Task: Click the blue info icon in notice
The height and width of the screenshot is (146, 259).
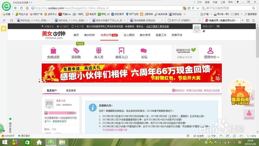Action: click(x=93, y=108)
